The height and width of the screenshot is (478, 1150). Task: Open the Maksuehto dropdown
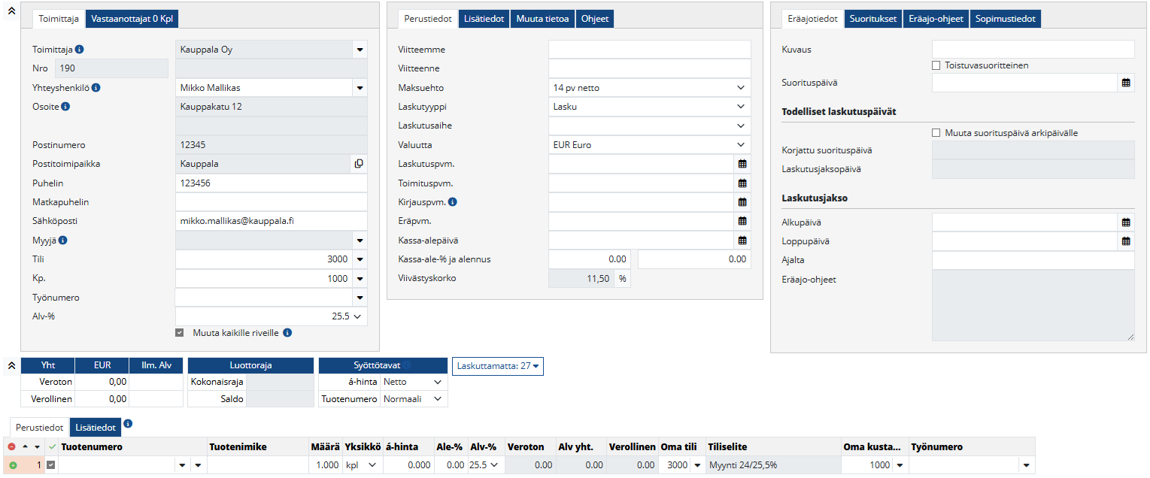(649, 88)
